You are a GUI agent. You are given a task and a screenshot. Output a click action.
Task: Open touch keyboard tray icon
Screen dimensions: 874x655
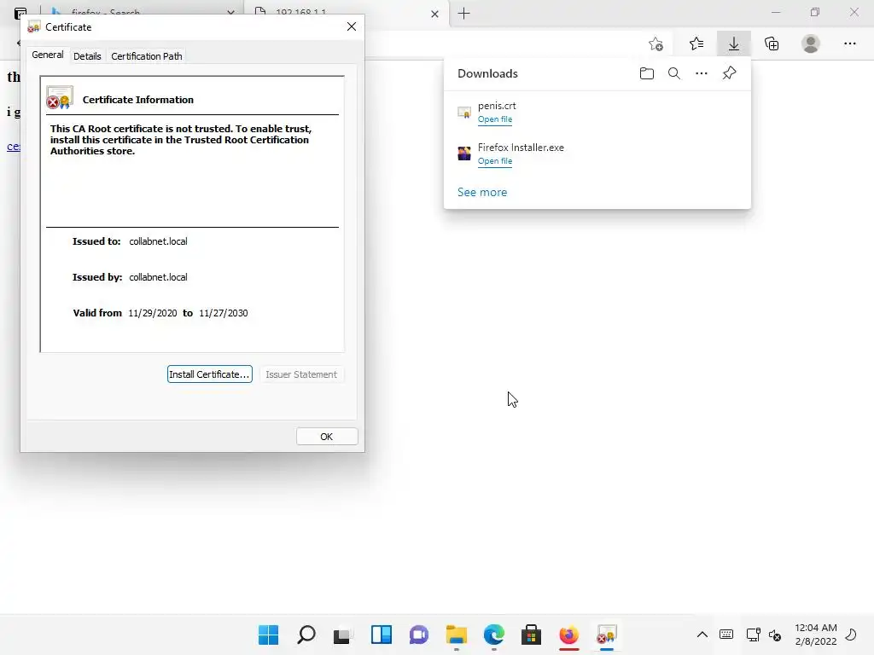(x=726, y=635)
